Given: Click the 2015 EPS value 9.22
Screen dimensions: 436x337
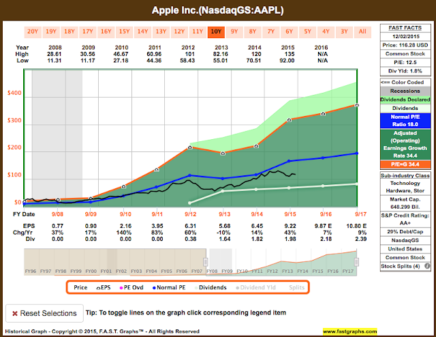Looking at the screenshot, I should 290,226.
